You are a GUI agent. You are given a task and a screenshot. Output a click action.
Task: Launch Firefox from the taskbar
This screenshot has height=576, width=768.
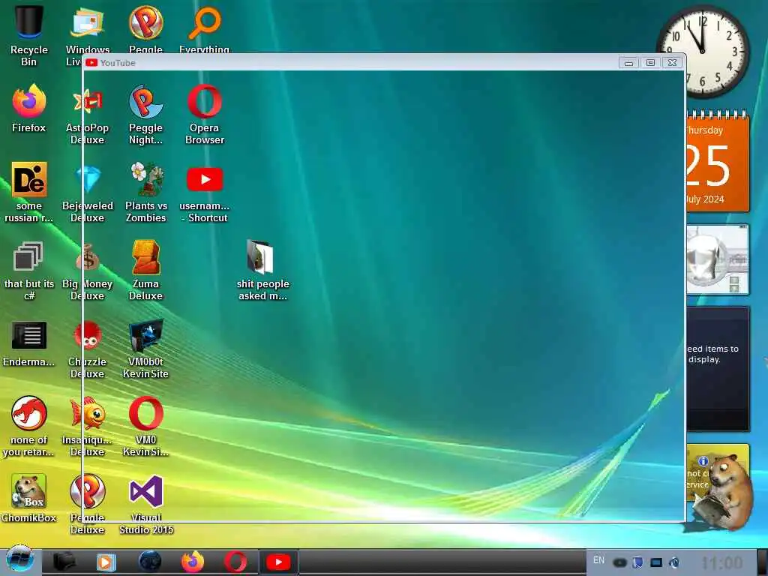pyautogui.click(x=193, y=561)
